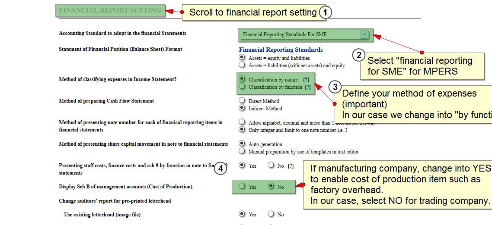Image resolution: width=492 pixels, height=225 pixels.
Task: Select Classification by nature option
Action: 242,79
